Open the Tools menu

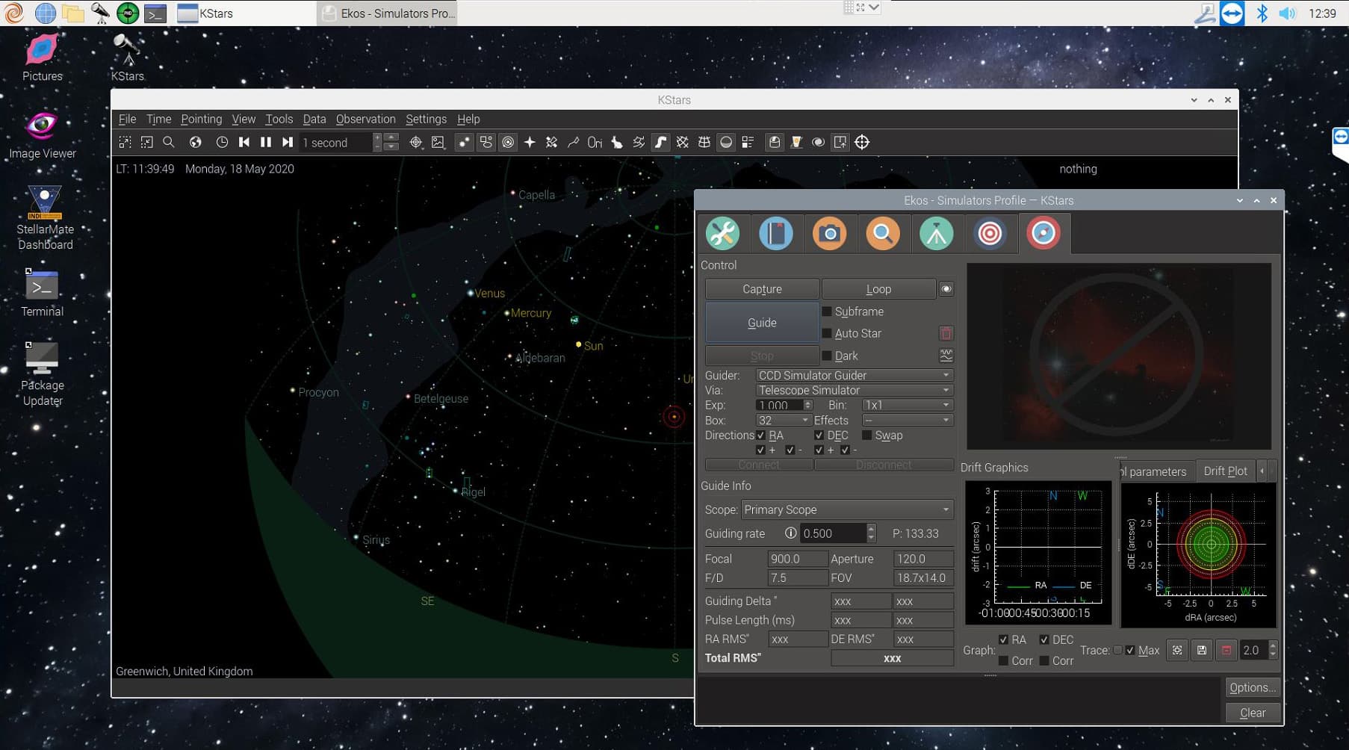click(279, 119)
